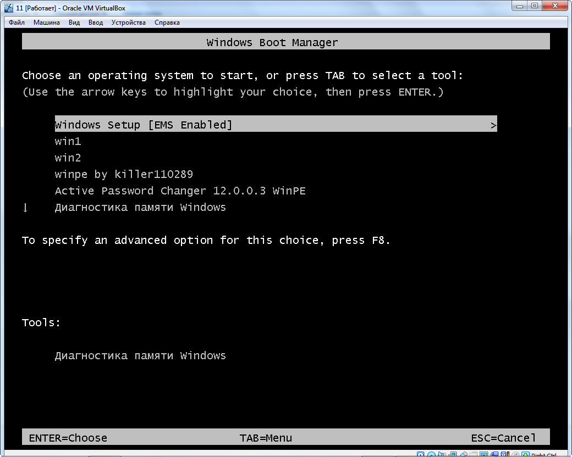572x457 pixels.
Task: Open the Ввод menu
Action: tap(95, 23)
